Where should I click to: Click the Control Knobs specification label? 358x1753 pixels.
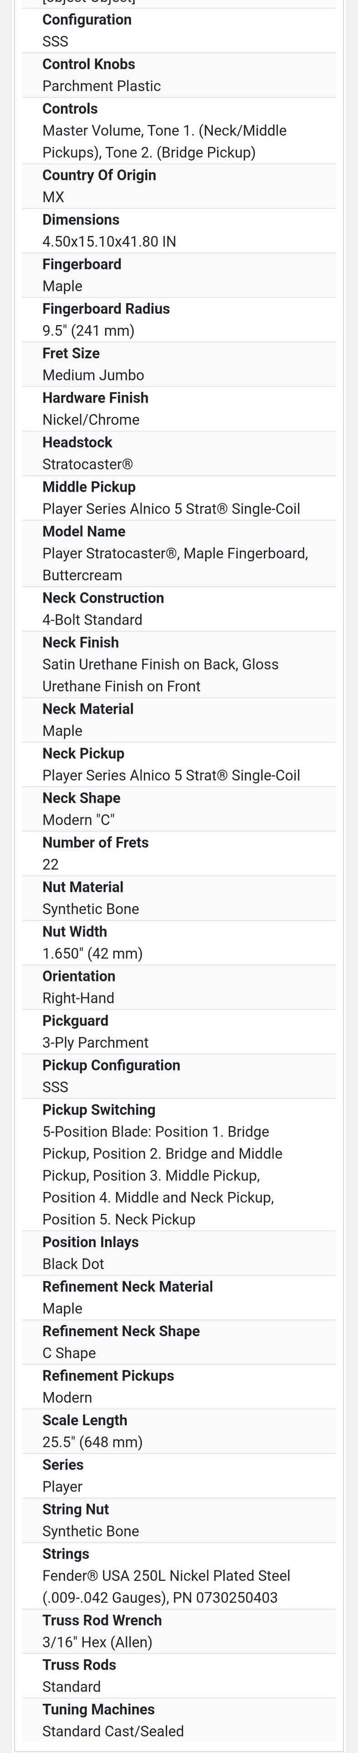click(88, 64)
